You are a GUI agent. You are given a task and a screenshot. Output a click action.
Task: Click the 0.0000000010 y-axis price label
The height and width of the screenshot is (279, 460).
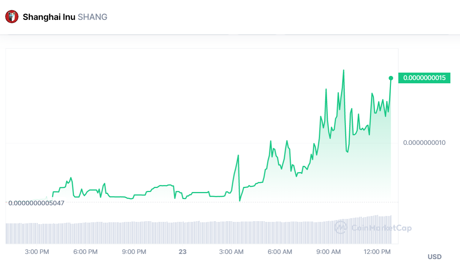pos(424,143)
